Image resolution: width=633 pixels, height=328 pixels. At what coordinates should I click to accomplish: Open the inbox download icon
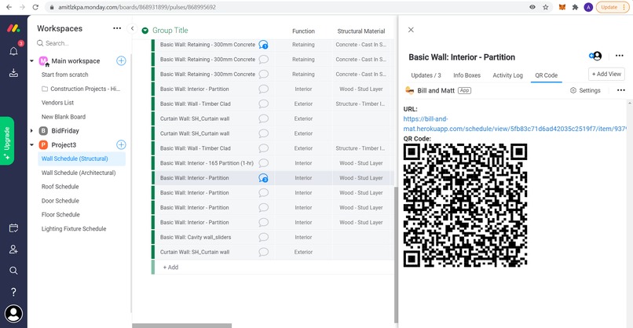(x=13, y=73)
